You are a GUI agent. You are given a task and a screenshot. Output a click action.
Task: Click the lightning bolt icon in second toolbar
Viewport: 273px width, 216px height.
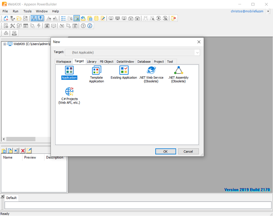39,26
